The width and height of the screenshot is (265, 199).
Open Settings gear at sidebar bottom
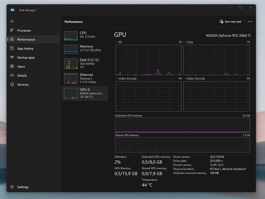point(12,187)
